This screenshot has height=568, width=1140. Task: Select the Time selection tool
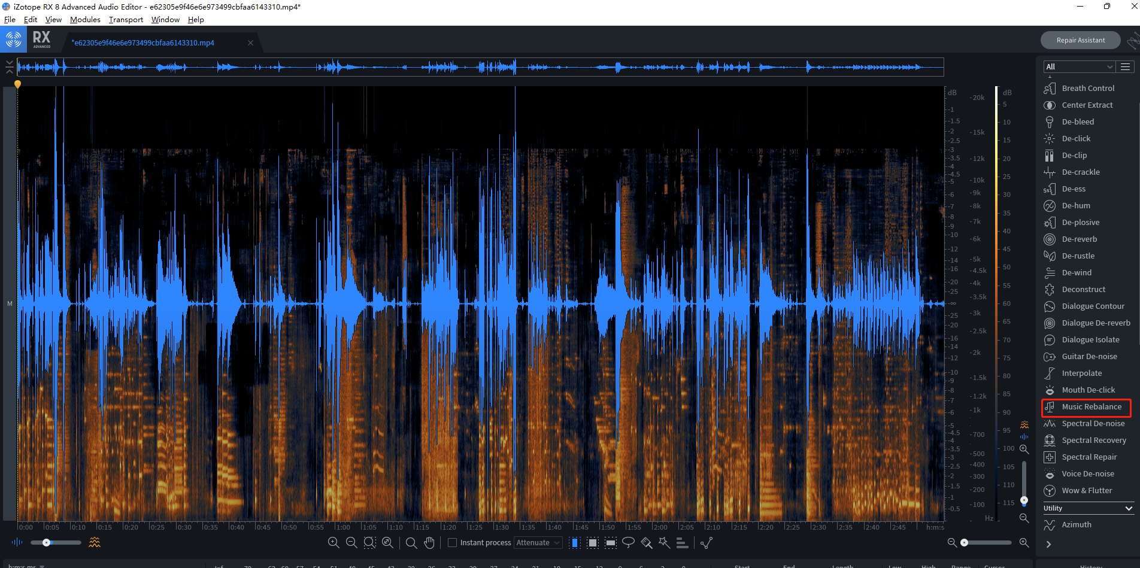click(x=575, y=542)
